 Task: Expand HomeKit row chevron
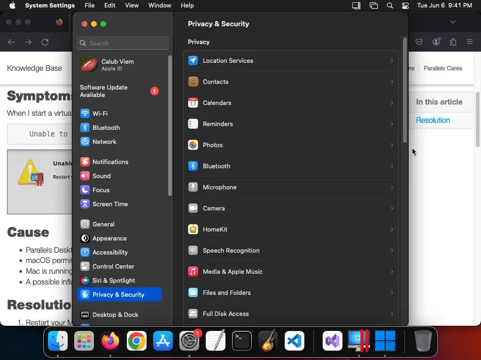point(392,229)
